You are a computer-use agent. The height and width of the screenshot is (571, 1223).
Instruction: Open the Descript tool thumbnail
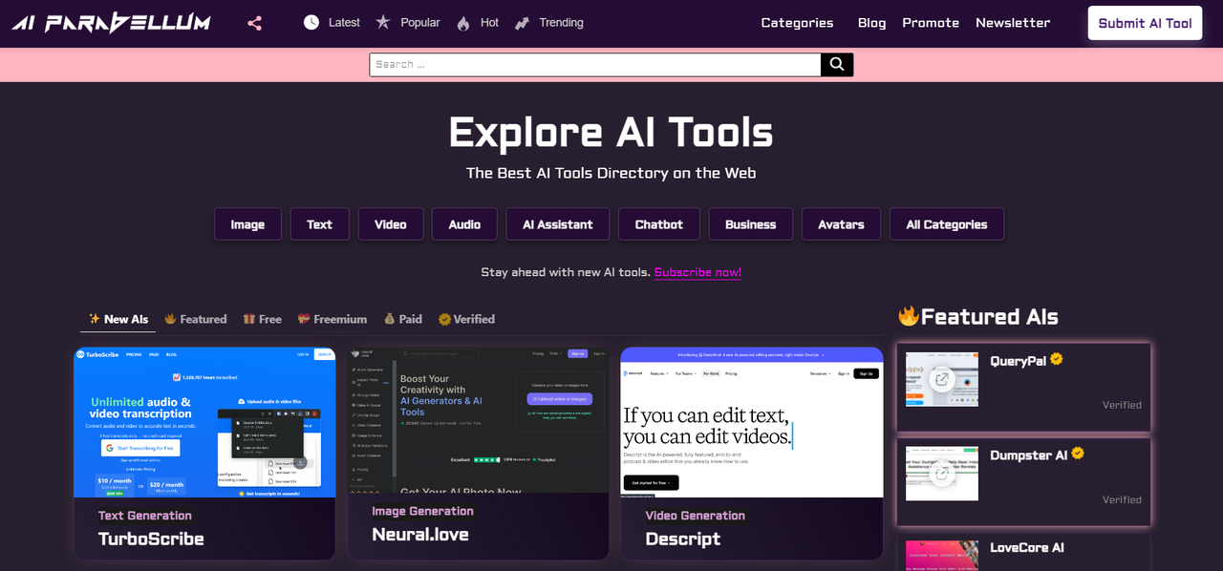pyautogui.click(x=752, y=422)
